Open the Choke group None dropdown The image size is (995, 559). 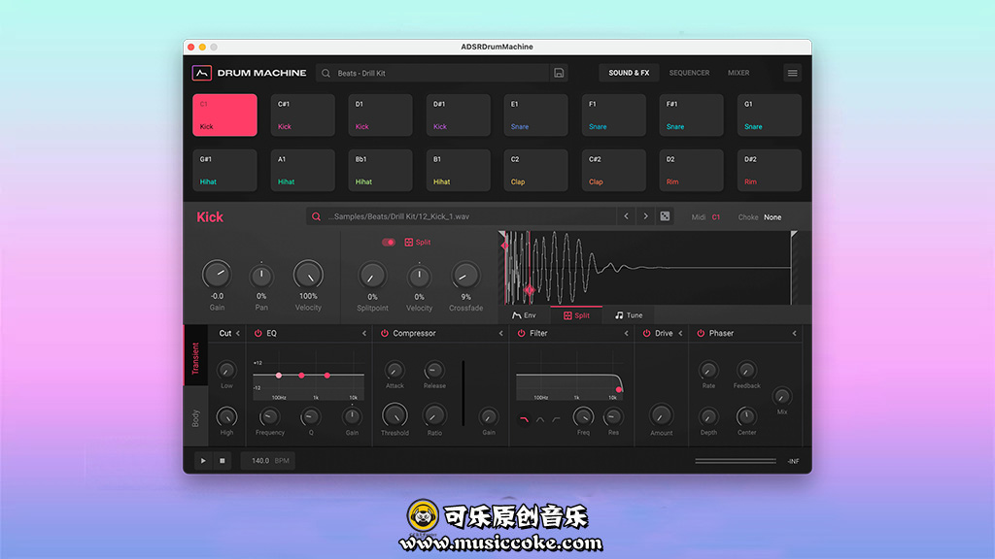click(772, 217)
